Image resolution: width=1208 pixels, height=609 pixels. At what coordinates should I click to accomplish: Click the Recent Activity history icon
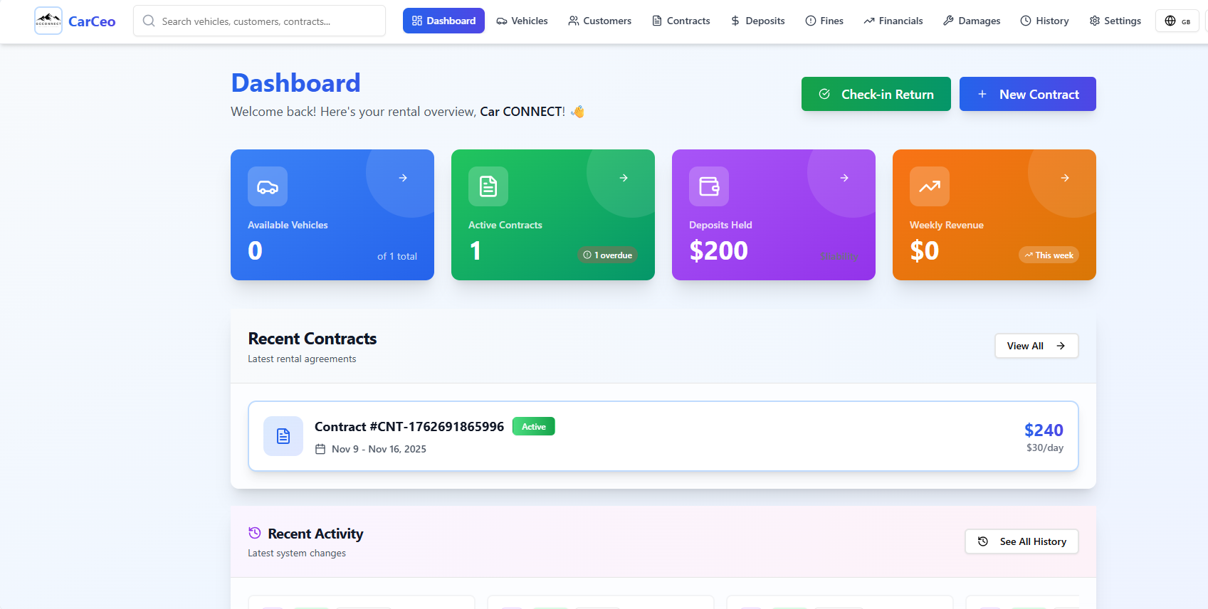point(255,533)
